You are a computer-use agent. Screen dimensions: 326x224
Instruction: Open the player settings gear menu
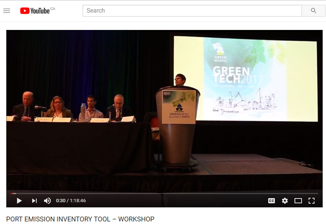pyautogui.click(x=285, y=201)
